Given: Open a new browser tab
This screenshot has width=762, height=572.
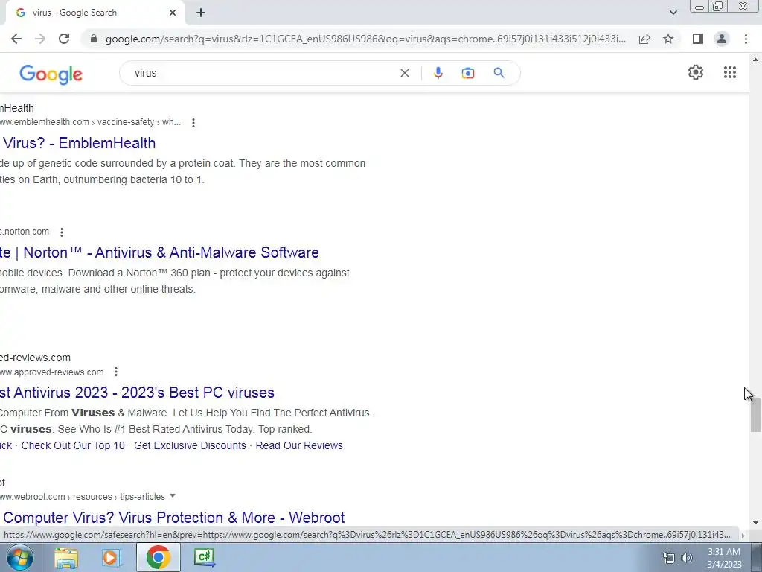Looking at the screenshot, I should (x=201, y=13).
